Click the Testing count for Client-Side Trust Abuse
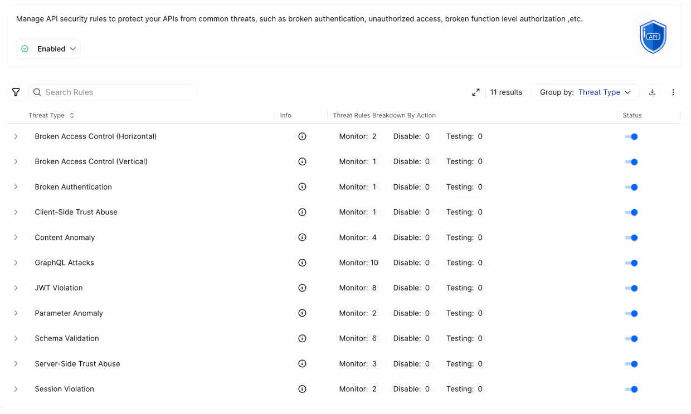 pos(464,212)
